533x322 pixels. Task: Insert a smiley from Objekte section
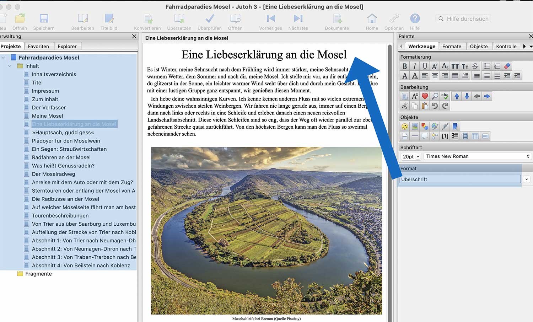(404, 127)
